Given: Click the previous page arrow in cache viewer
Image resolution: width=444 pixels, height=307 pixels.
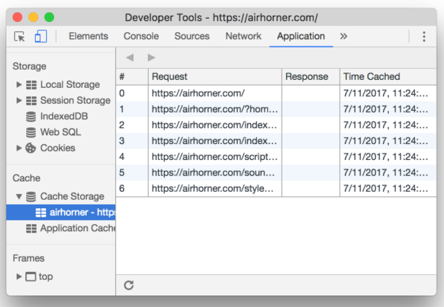Looking at the screenshot, I should pyautogui.click(x=130, y=58).
